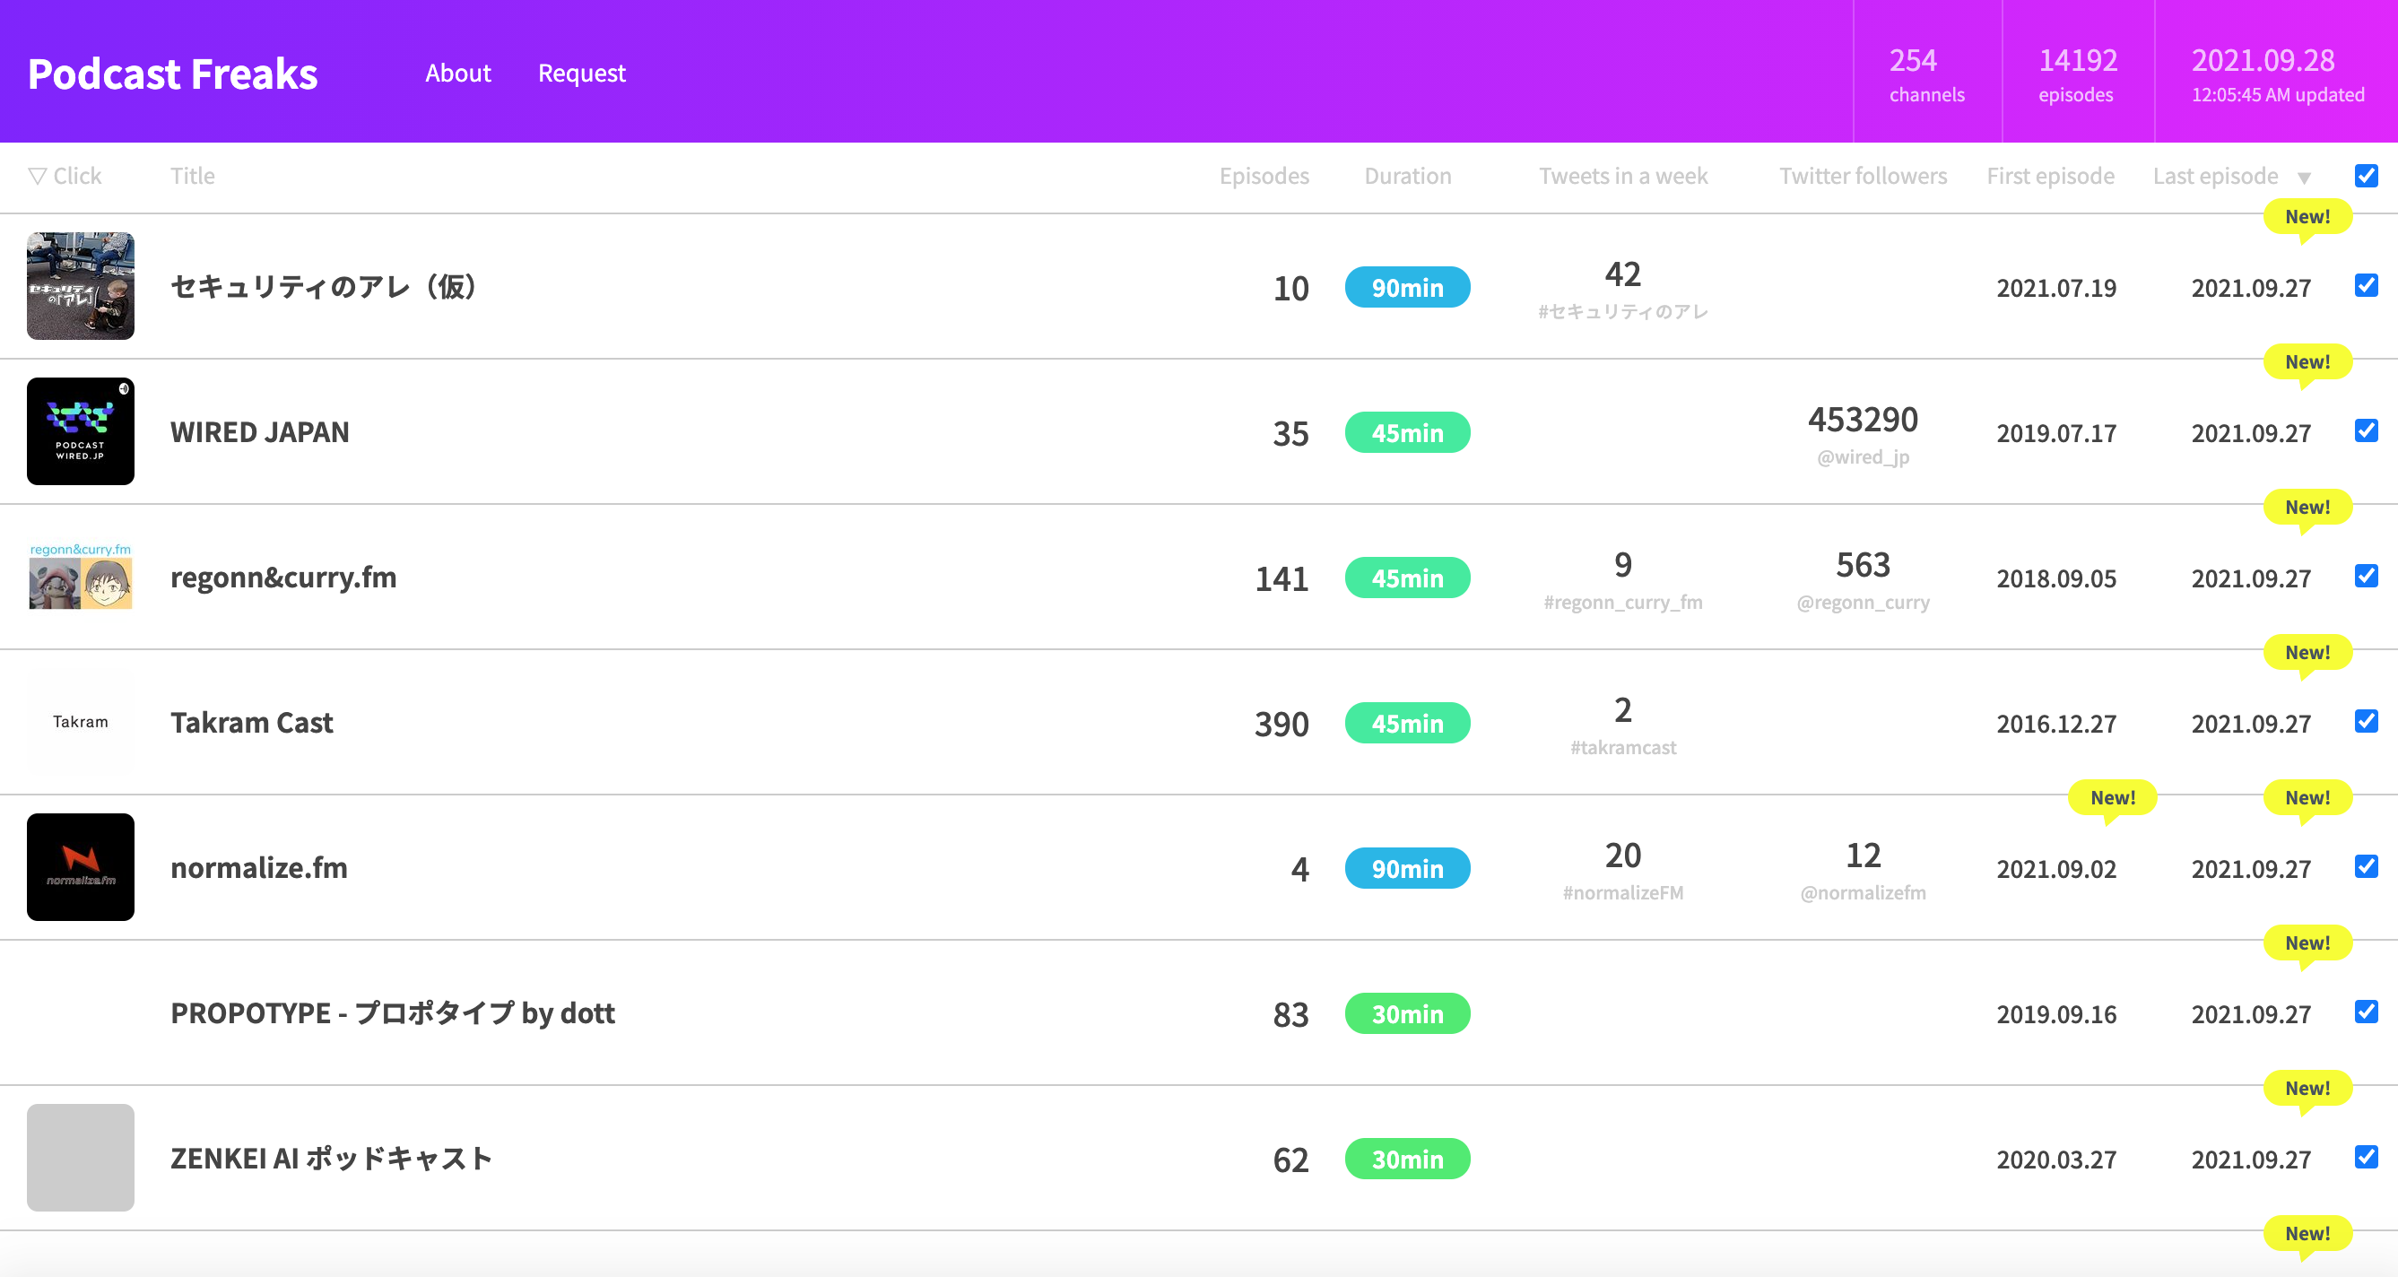Open regonn&curry.fm cover artwork
This screenshot has width=2398, height=1277.
(x=80, y=576)
